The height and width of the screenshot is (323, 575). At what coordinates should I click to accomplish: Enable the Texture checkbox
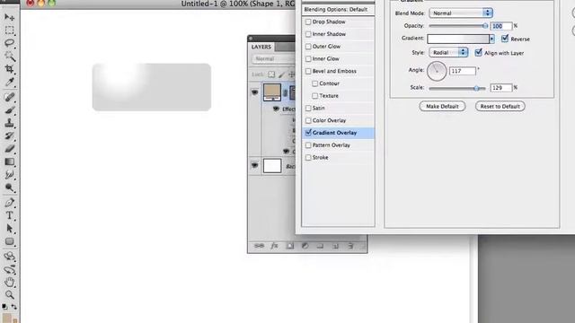tap(314, 96)
